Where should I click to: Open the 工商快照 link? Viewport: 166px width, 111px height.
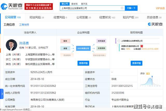24,25
